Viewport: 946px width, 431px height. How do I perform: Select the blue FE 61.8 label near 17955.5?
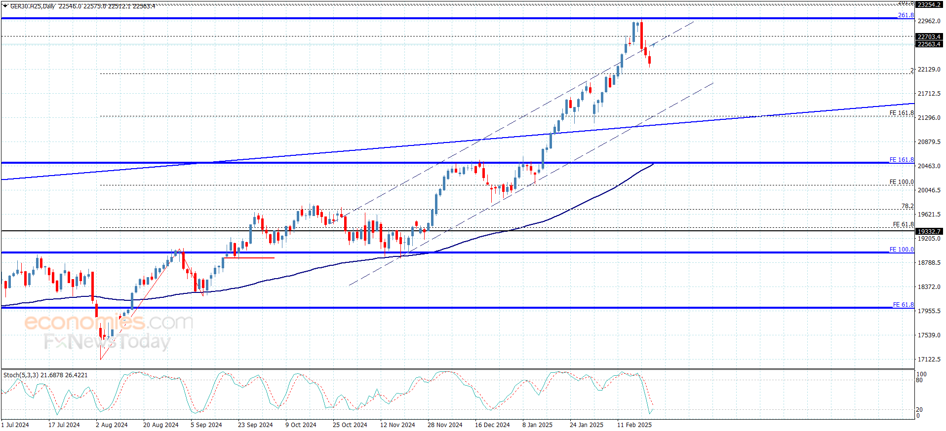(904, 305)
